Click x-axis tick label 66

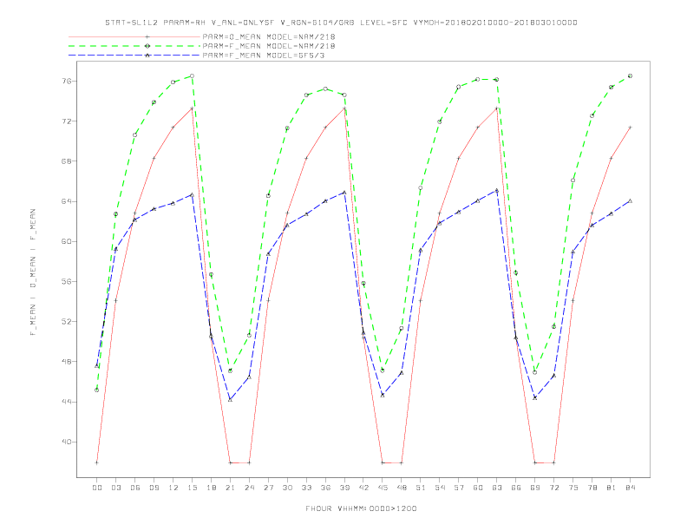(516, 488)
